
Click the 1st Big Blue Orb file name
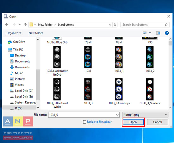(57, 42)
